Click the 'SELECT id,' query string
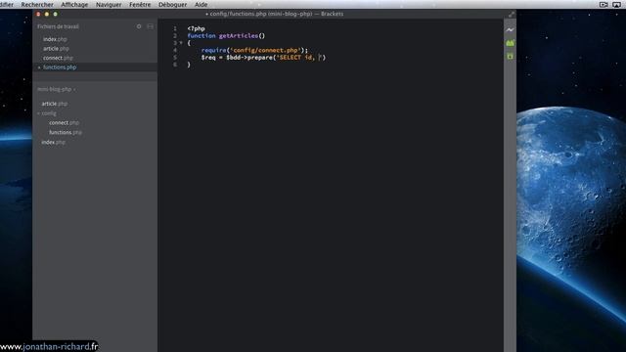626x352 pixels. point(295,58)
